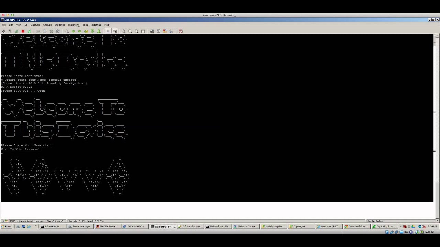440x247 pixels.
Task: Switch to Welcome PRTG browser taskbar item
Action: [x=329, y=226]
